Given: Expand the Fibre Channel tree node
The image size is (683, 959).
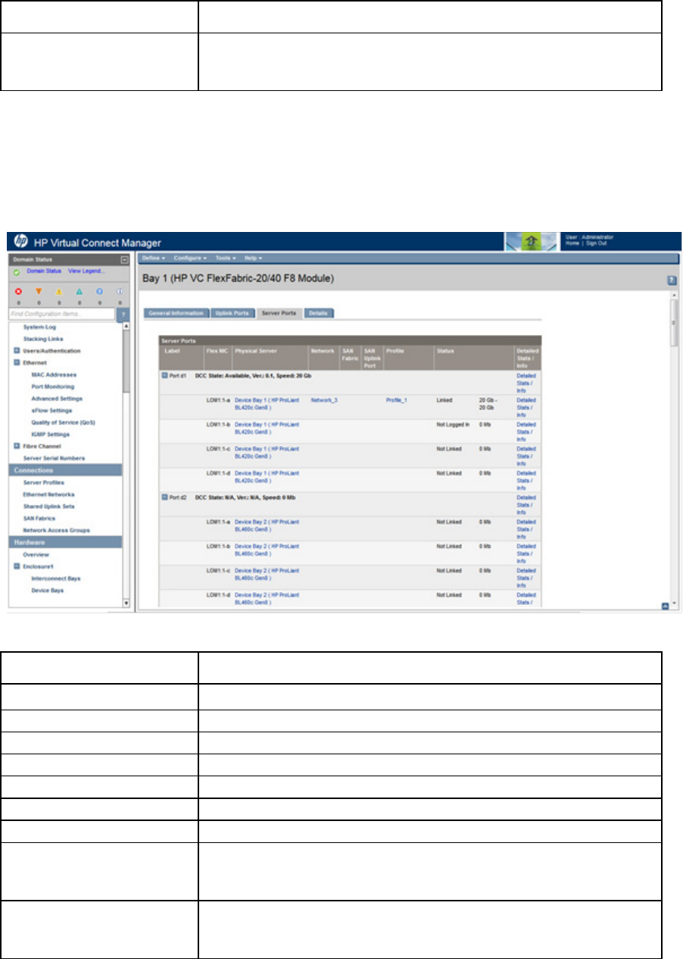Looking at the screenshot, I should click(x=17, y=447).
